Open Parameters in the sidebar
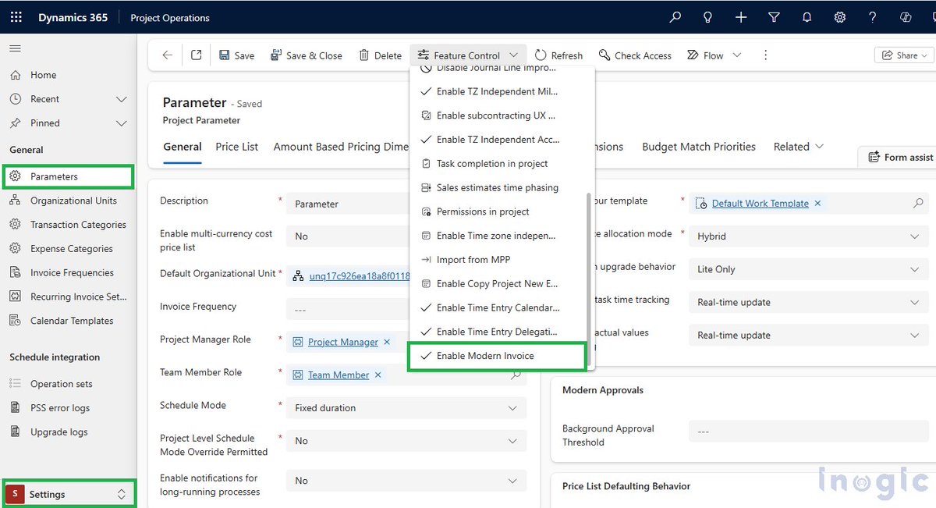The height and width of the screenshot is (508, 936). click(x=69, y=176)
